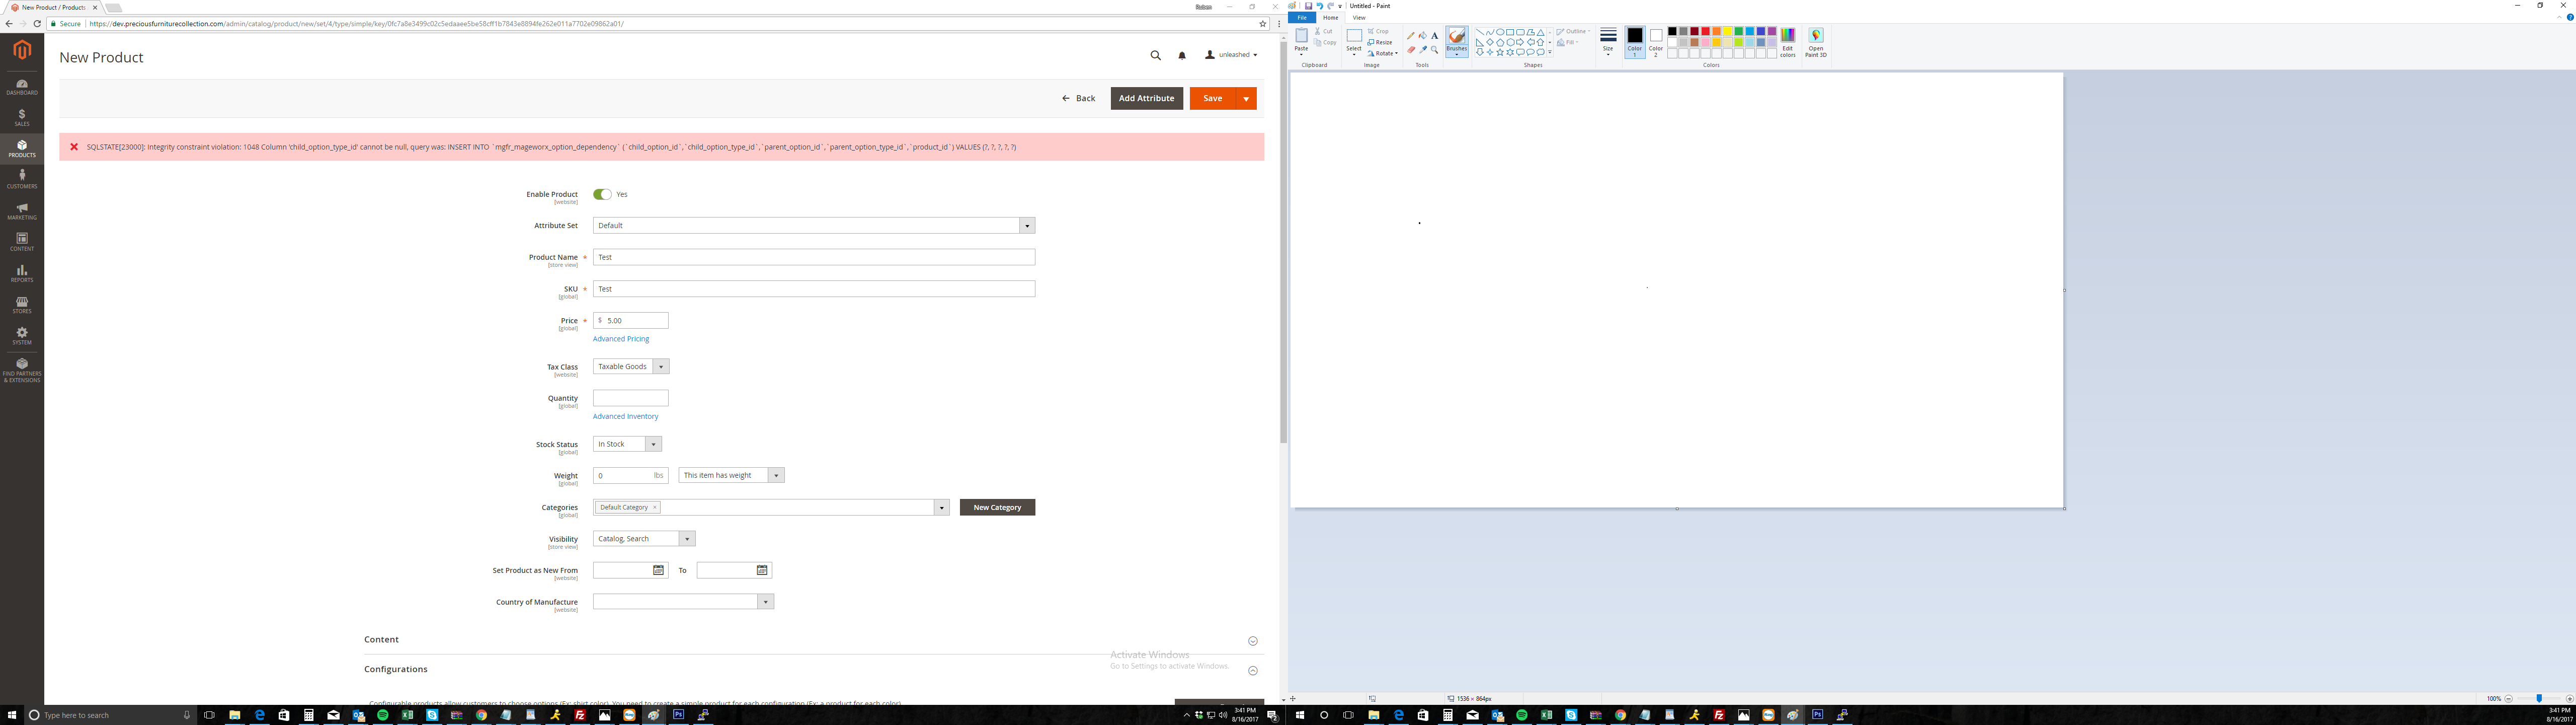
Task: Click the Magento logo in admin sidebar
Action: pos(22,50)
